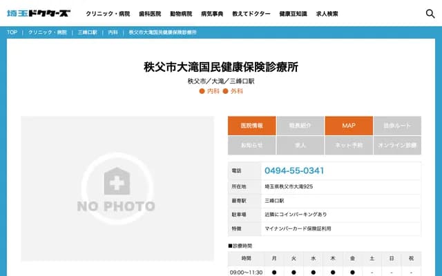Click the 埼玉ドクターズ site logo
The width and height of the screenshot is (442, 276).
(x=39, y=13)
